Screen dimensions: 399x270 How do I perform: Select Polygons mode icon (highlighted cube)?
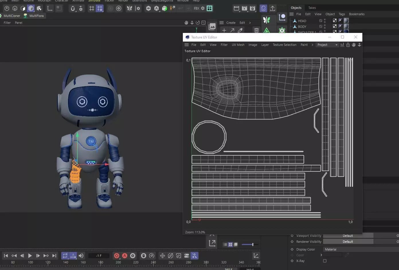click(31, 8)
